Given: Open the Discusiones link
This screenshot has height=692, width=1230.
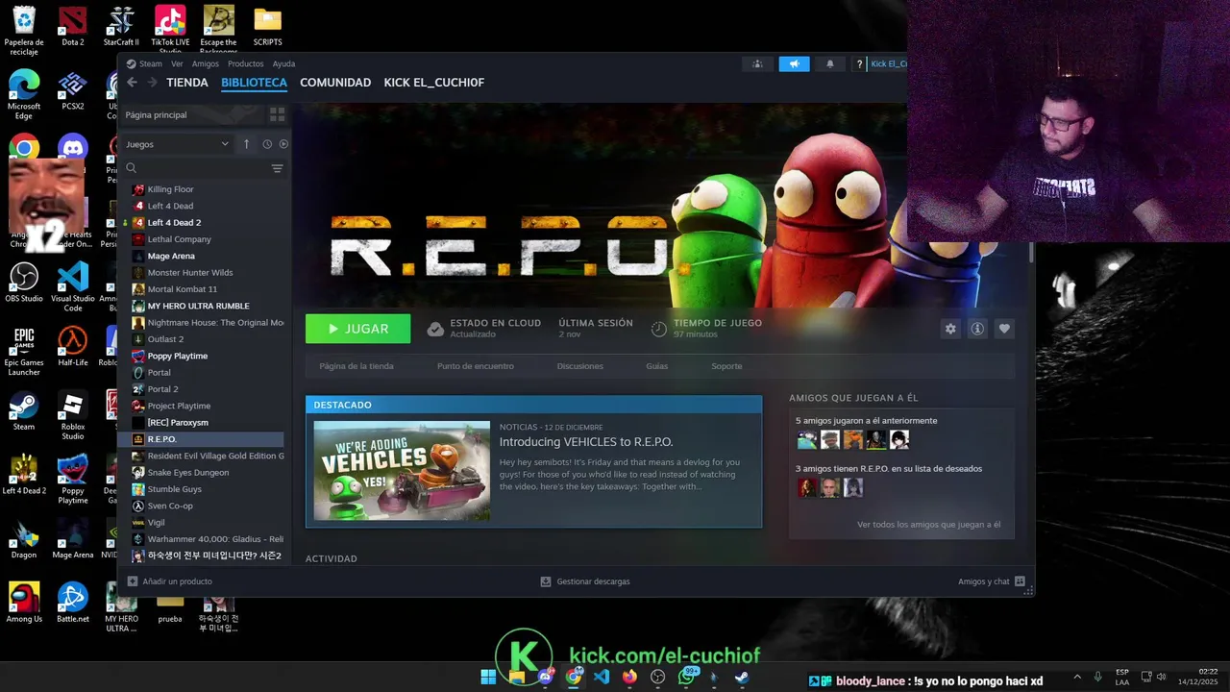Looking at the screenshot, I should [x=580, y=366].
